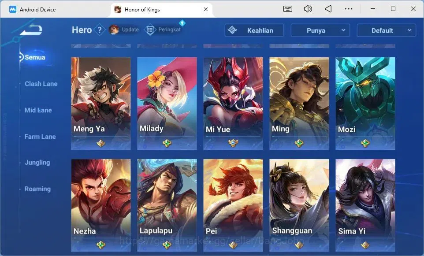Click the Android Device app logo
The height and width of the screenshot is (256, 424).
13,9
